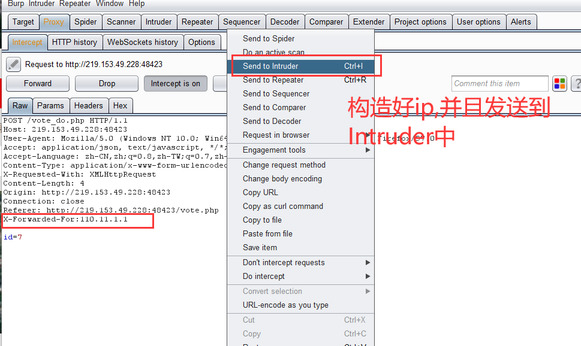This screenshot has height=346, width=581.
Task: Select Do an active scan
Action: click(300, 52)
